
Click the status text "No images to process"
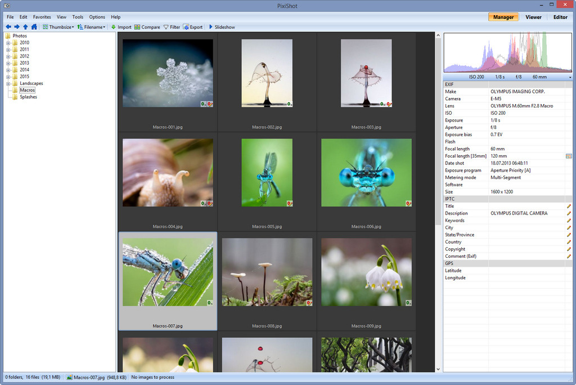[153, 377]
